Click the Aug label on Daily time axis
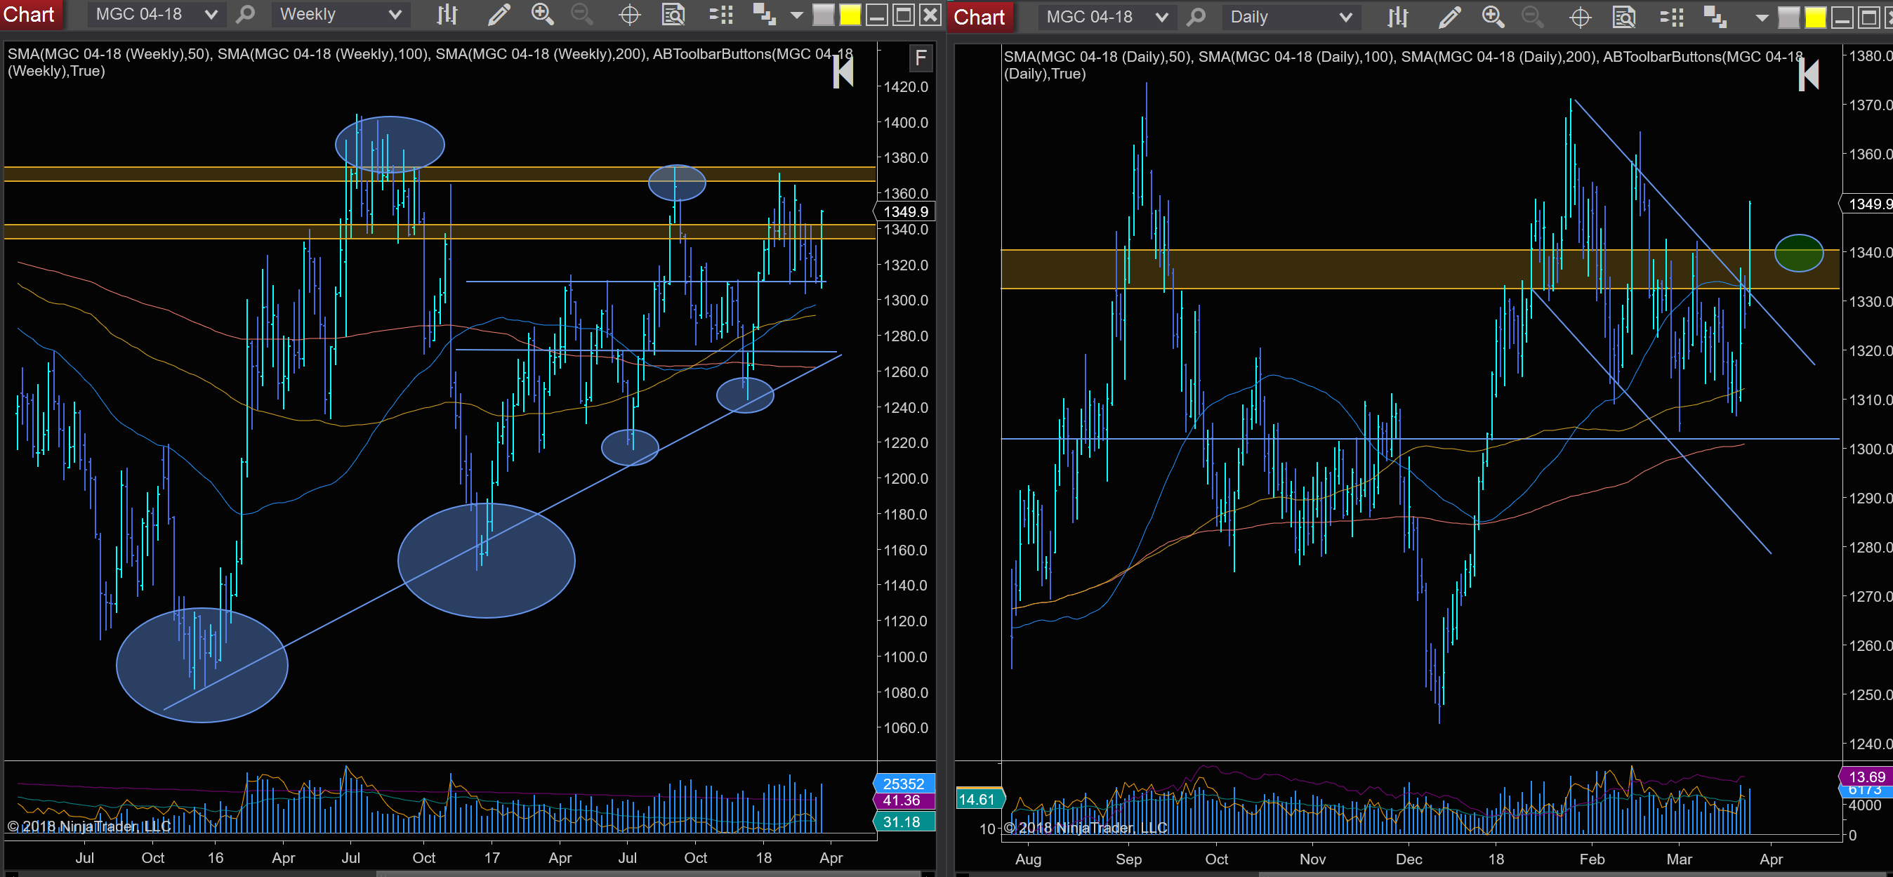The width and height of the screenshot is (1893, 877). [x=1028, y=859]
